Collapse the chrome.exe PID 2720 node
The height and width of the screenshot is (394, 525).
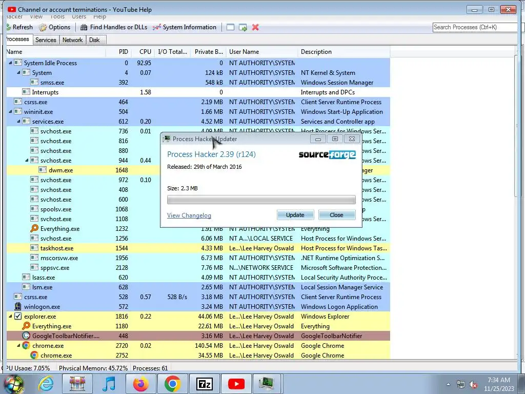[18, 345]
